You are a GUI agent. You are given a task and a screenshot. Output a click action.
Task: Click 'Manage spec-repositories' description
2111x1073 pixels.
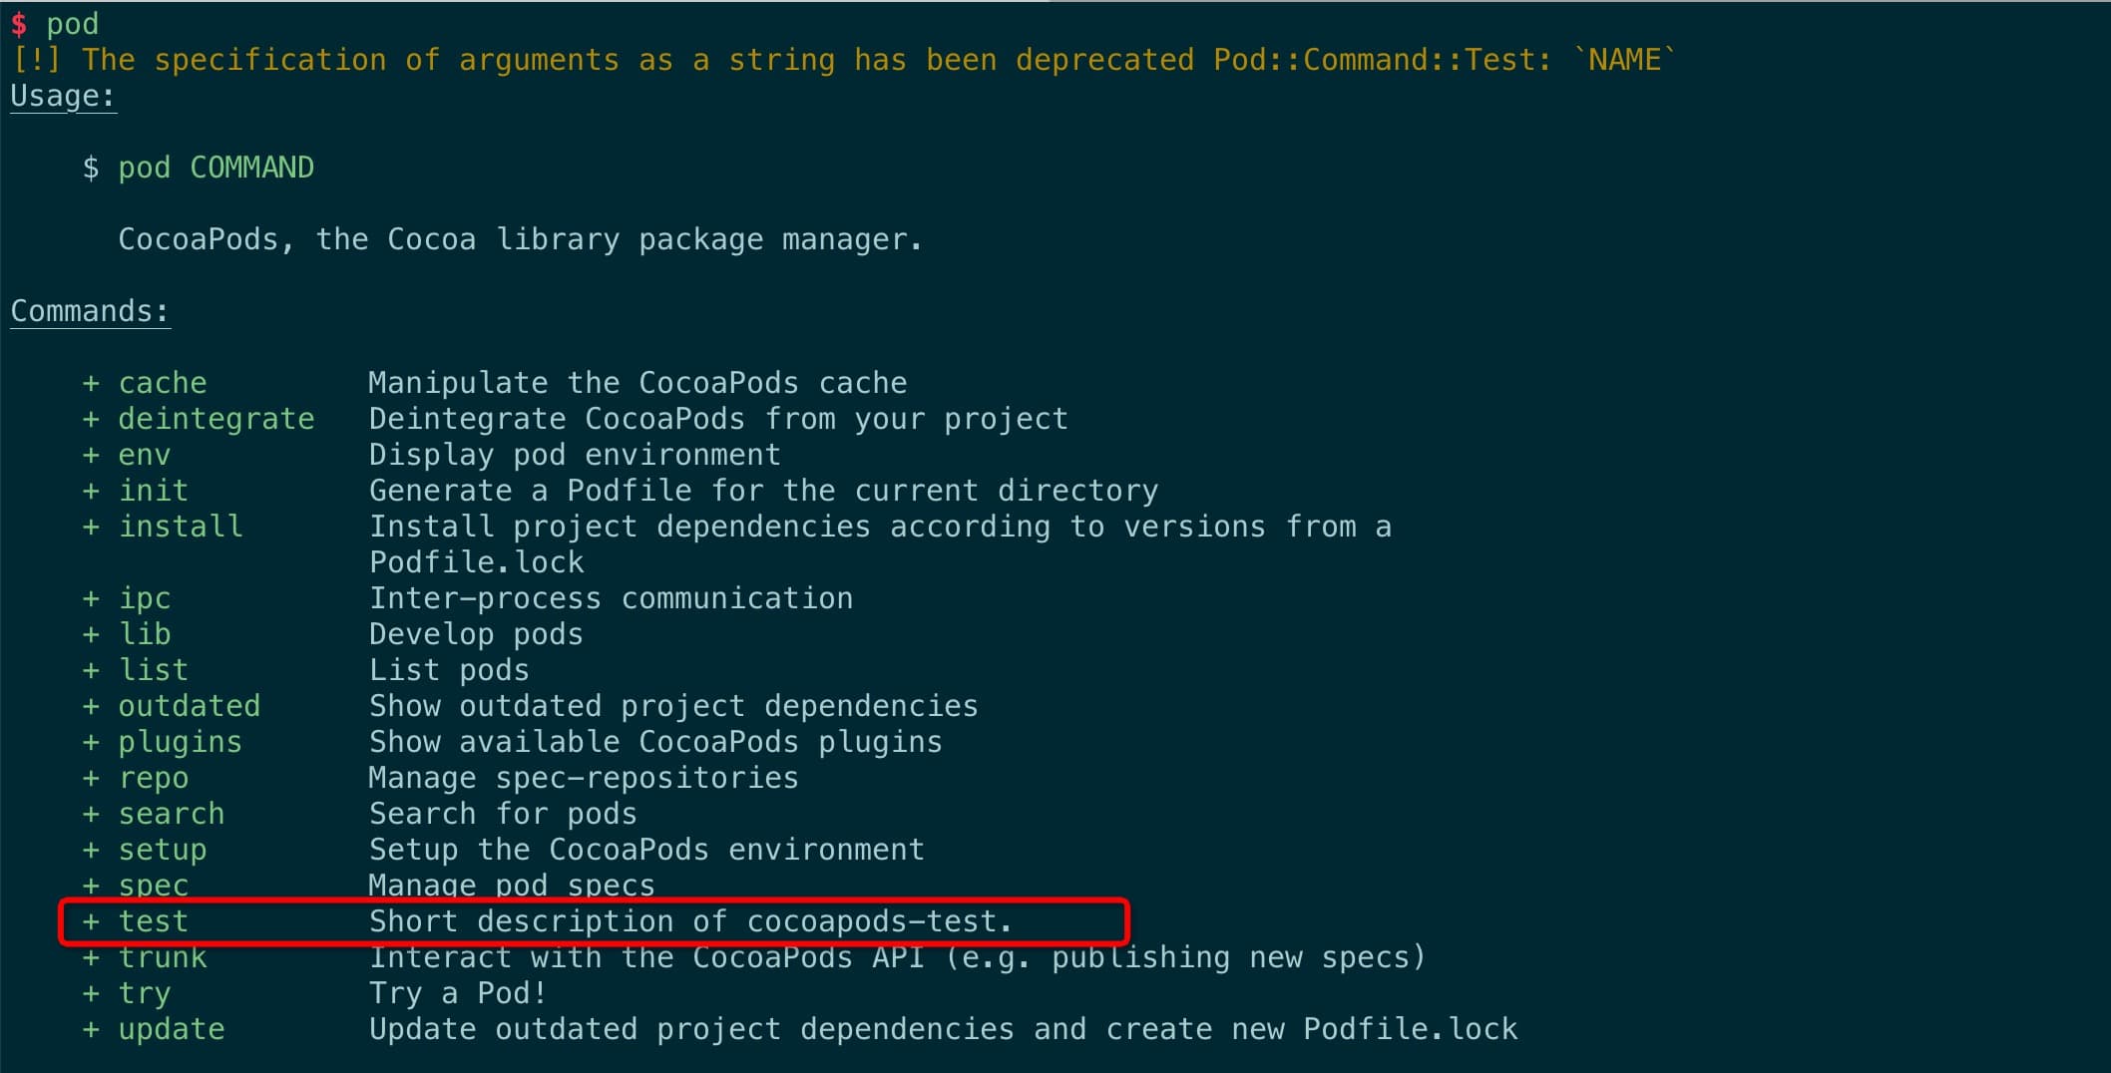point(584,778)
